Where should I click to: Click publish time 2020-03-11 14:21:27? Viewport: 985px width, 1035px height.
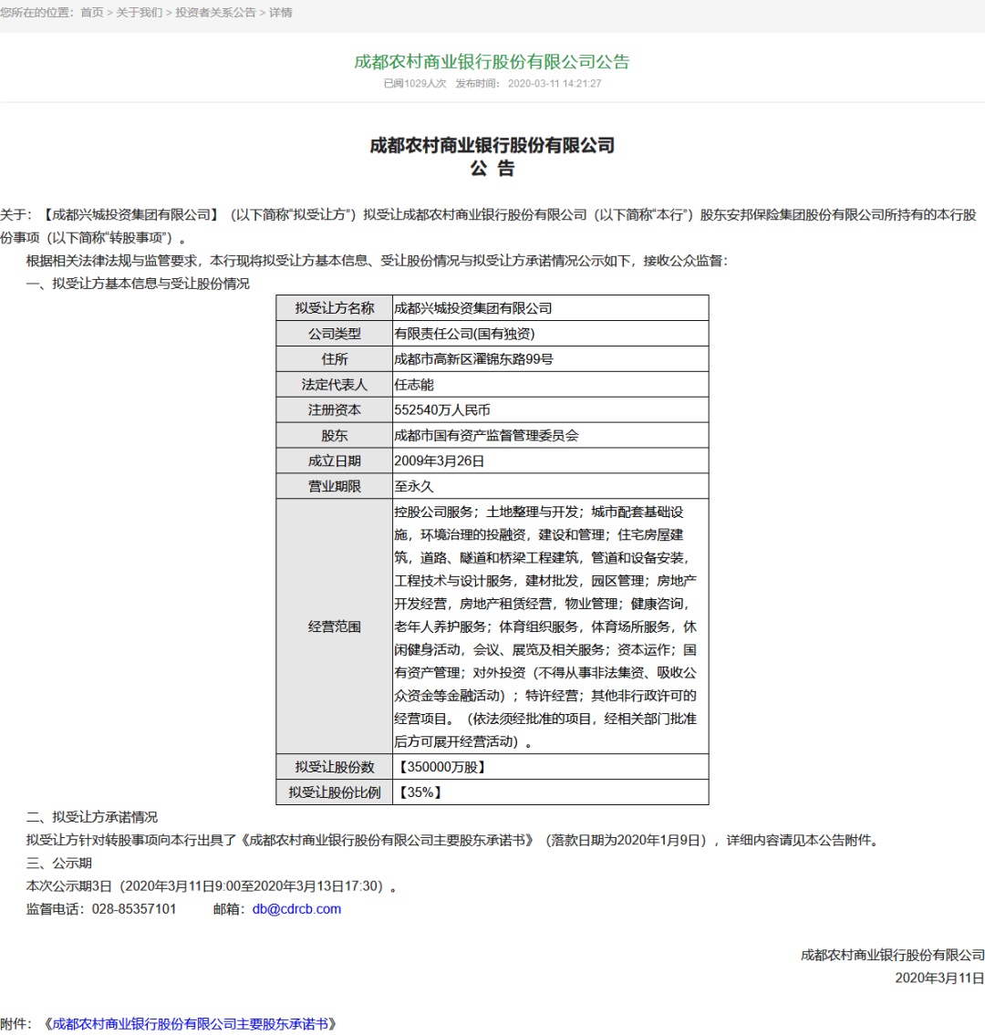point(555,84)
